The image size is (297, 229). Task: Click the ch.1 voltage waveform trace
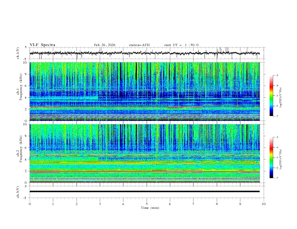pos(144,53)
